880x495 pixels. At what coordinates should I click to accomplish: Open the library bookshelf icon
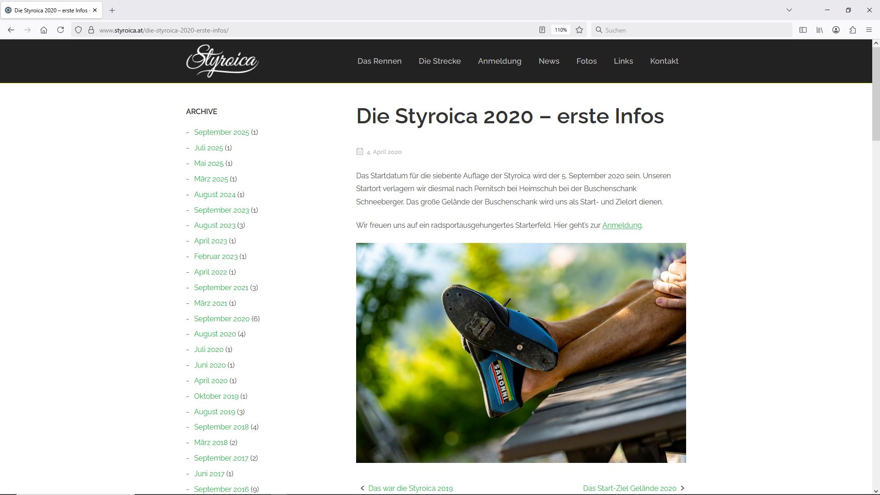[x=819, y=30]
